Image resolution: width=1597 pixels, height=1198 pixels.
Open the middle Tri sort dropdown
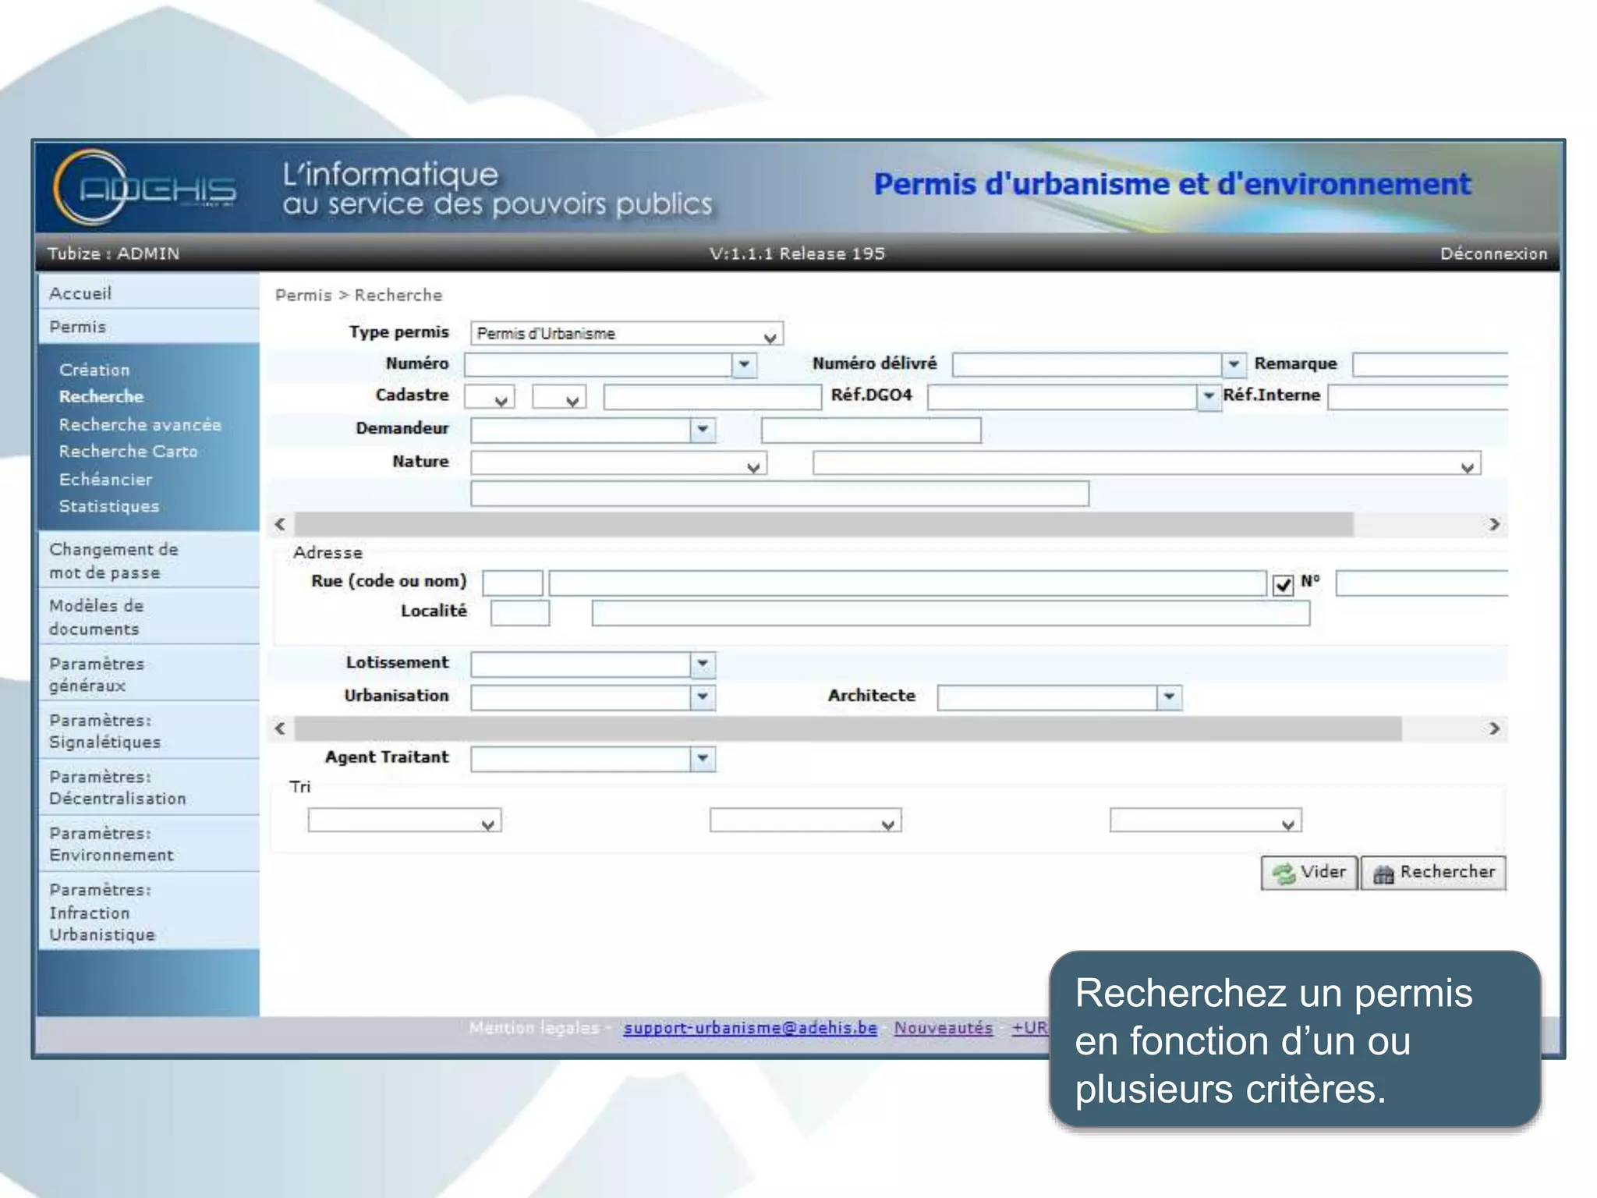pos(806,821)
